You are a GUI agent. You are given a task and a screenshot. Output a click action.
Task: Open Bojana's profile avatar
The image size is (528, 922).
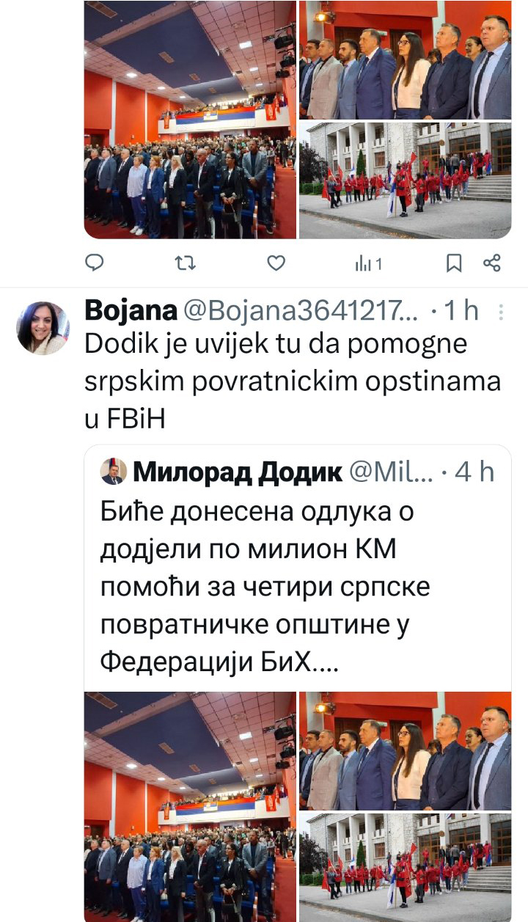[43, 328]
